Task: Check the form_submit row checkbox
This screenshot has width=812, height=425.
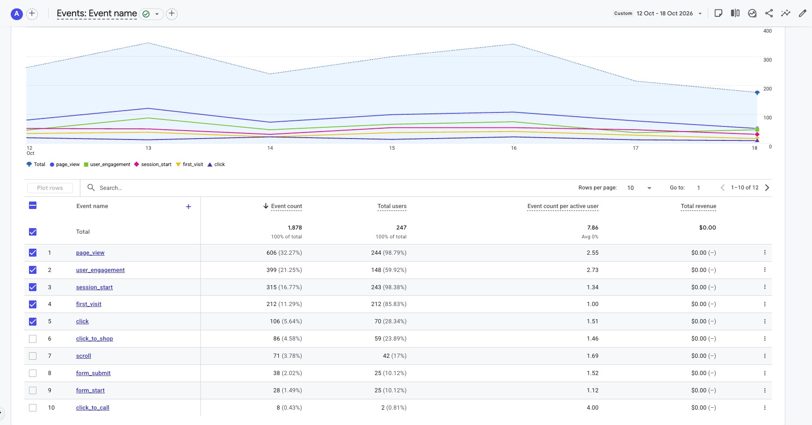Action: [33, 373]
